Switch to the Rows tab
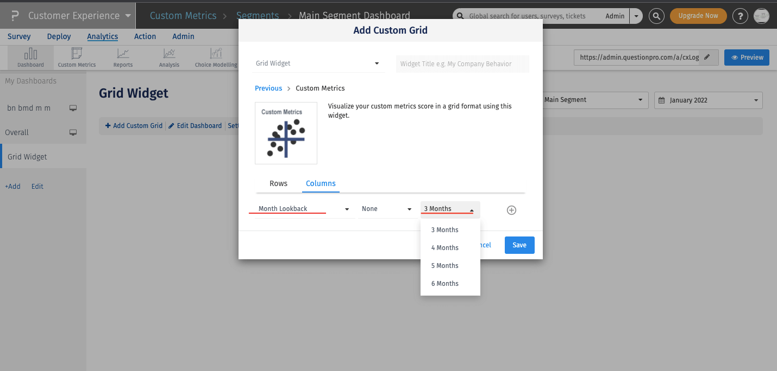 (278, 183)
